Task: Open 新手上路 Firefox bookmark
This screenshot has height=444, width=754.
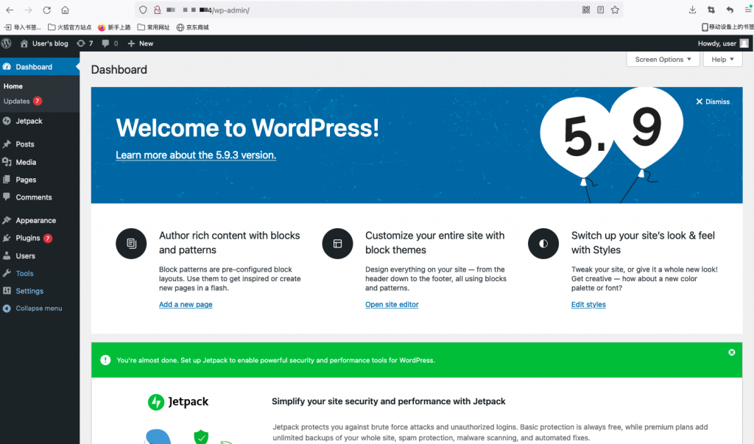Action: pos(114,27)
